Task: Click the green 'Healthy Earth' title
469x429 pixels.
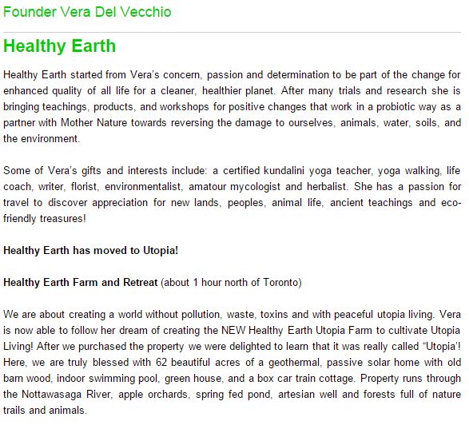Action: pos(59,46)
